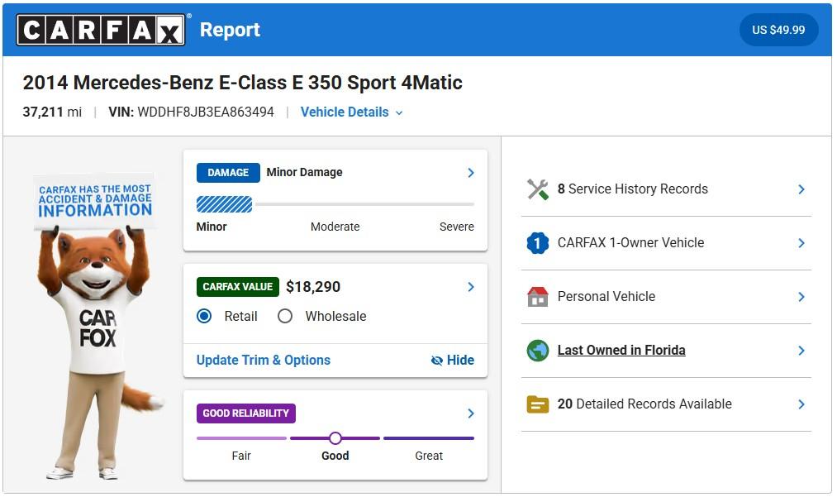Open Last Owned in Florida row arrow
837x497 pixels.
[x=801, y=351]
